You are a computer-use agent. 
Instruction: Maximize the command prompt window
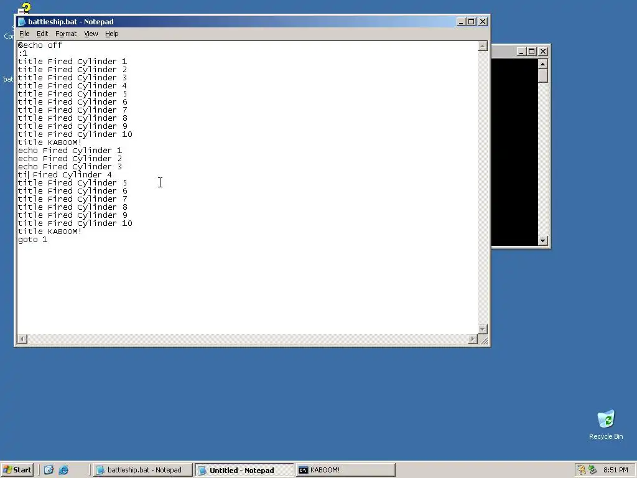(x=532, y=52)
